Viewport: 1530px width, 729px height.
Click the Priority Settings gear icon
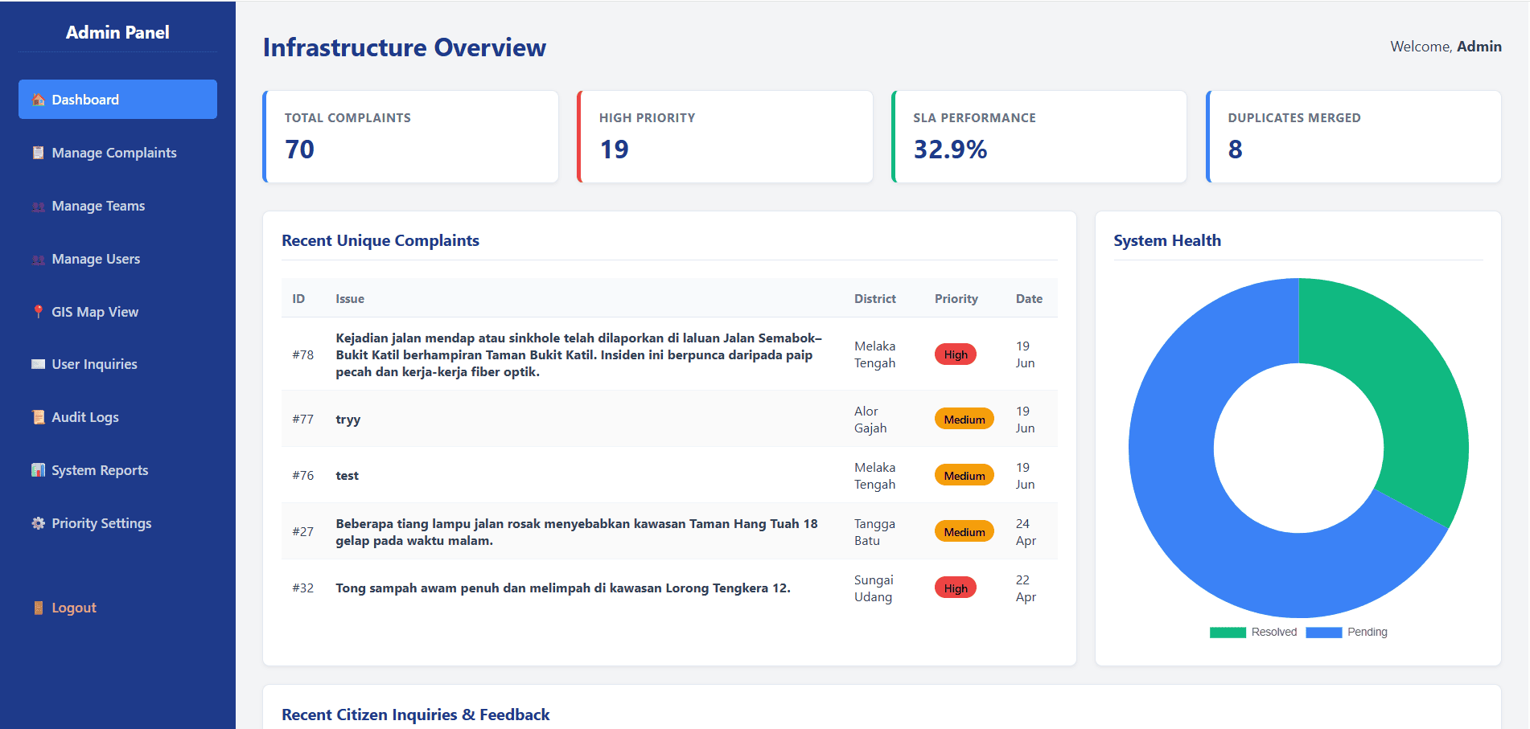point(38,523)
